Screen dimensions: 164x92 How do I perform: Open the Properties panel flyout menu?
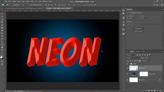click(163, 9)
